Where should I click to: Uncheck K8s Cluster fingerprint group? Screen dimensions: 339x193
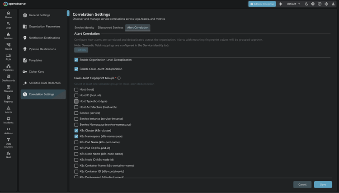point(76,131)
